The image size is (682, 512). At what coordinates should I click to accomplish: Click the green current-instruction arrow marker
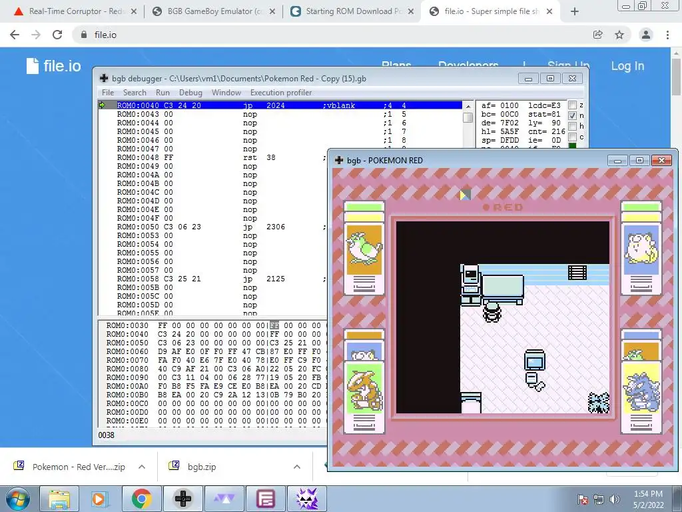102,105
